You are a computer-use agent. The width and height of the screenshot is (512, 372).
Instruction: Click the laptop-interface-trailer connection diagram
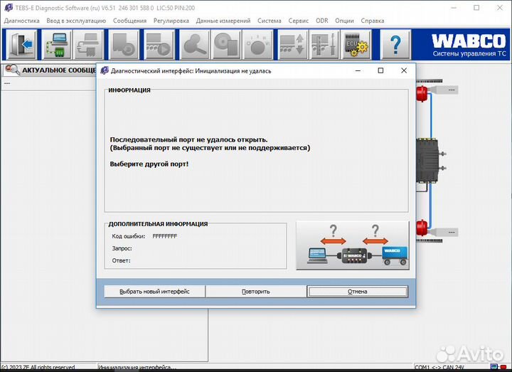pos(352,245)
